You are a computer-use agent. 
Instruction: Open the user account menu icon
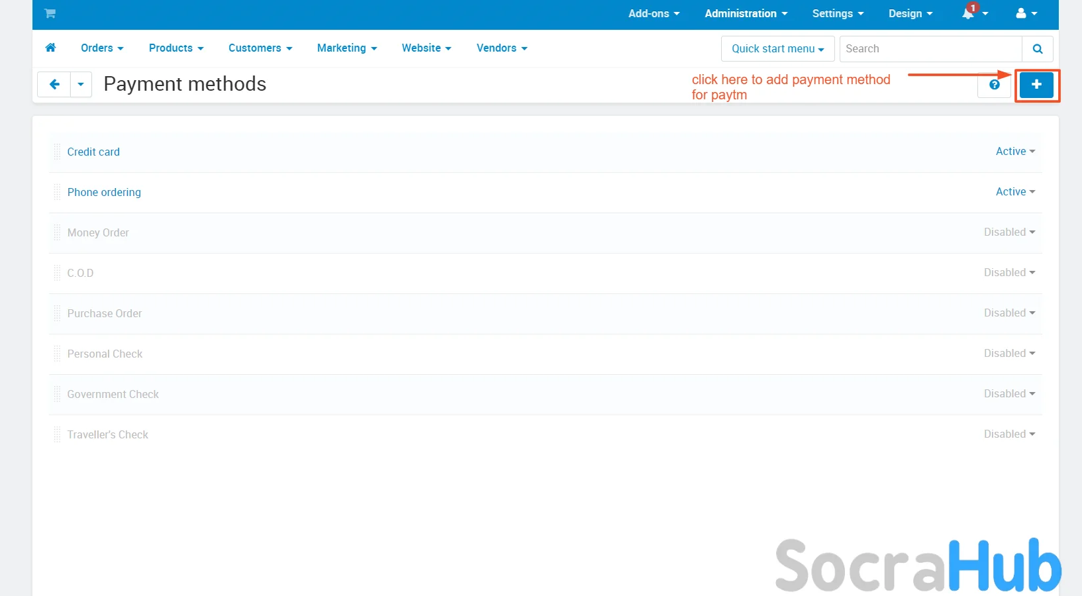1022,13
